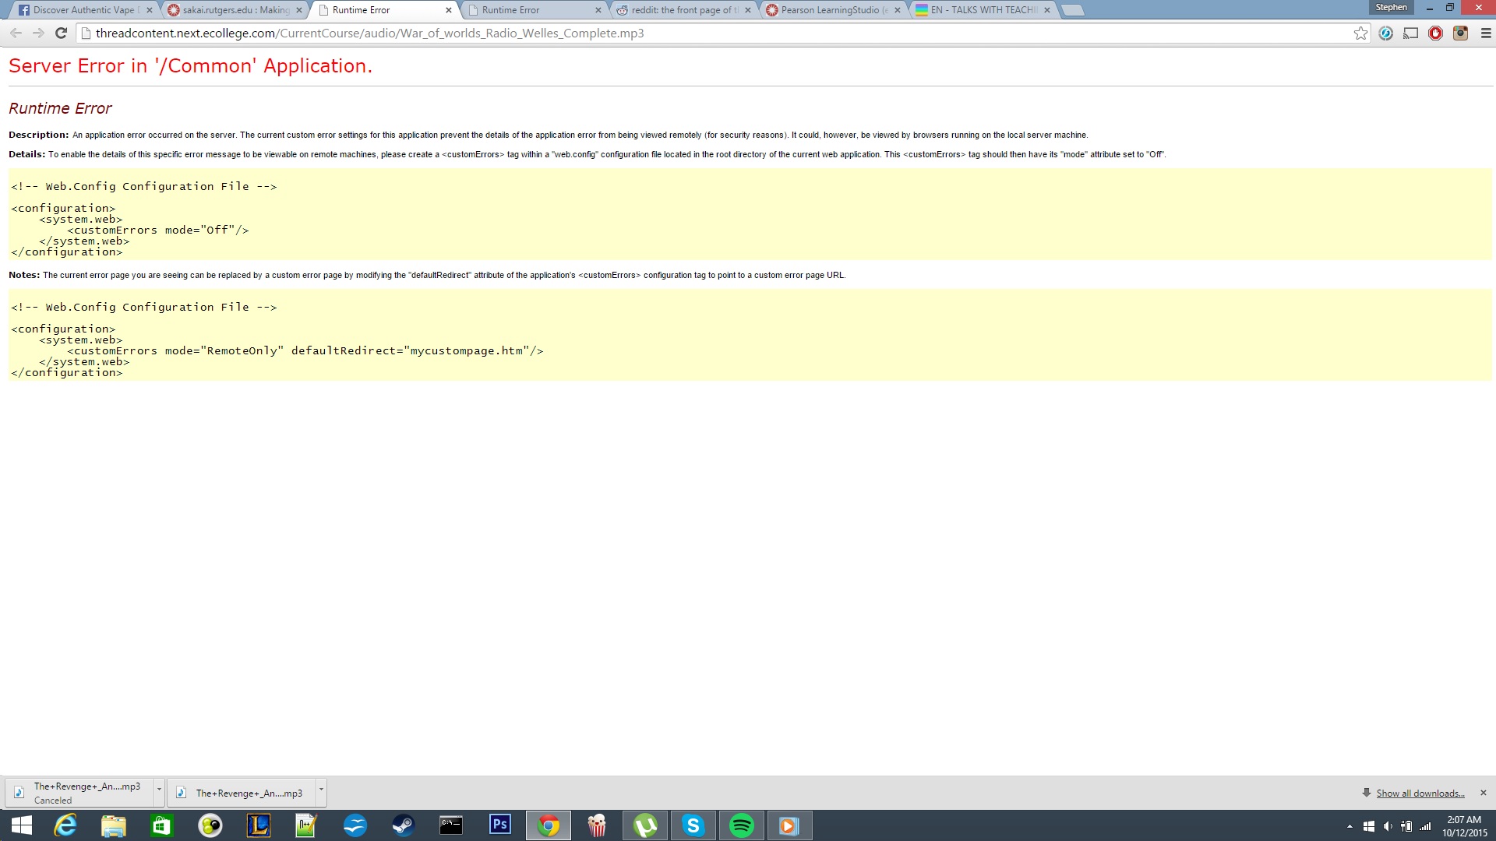Click the 'Notes:' label text
The image size is (1496, 841).
[x=24, y=275]
